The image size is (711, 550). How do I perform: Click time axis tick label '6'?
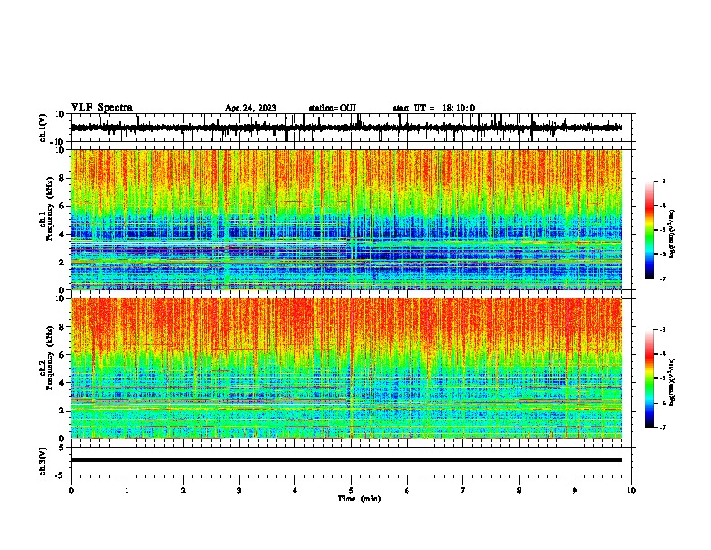pyautogui.click(x=408, y=491)
